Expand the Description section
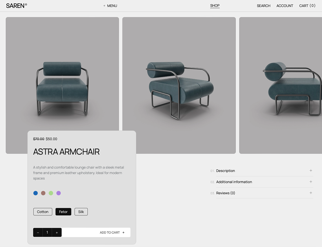Screen dimensions: 322x247 [261, 171]
